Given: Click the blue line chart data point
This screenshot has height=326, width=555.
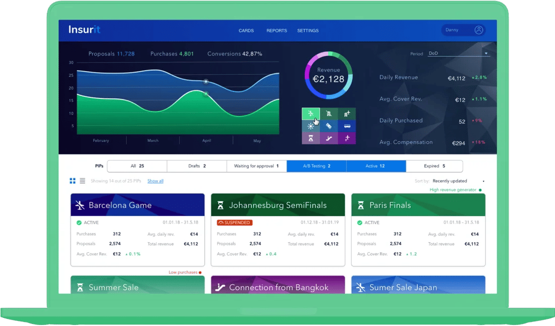Looking at the screenshot, I should (206, 82).
